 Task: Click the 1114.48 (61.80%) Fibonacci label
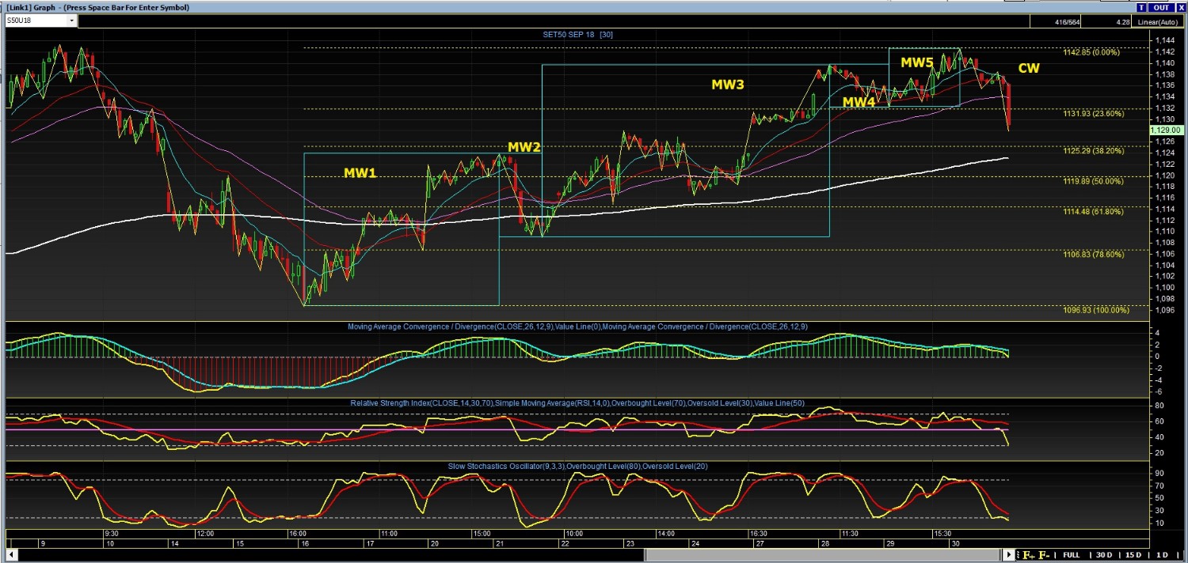coord(1094,211)
